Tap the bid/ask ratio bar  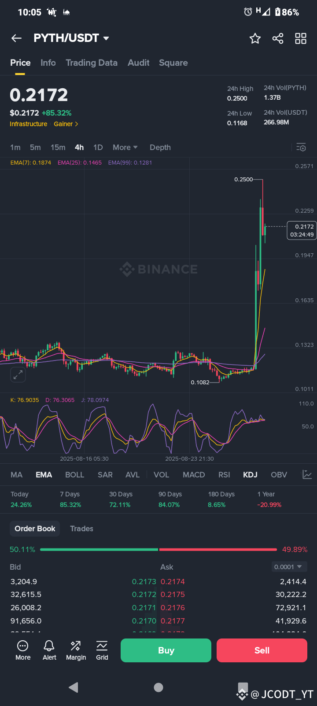158,549
